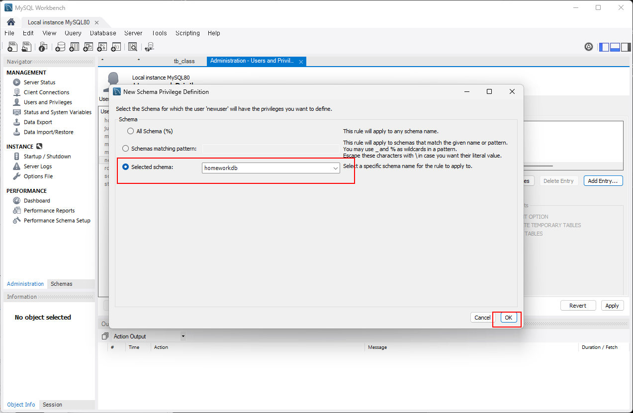Close the Administration - Users and Privileges tab
The width and height of the screenshot is (633, 413).
[301, 62]
